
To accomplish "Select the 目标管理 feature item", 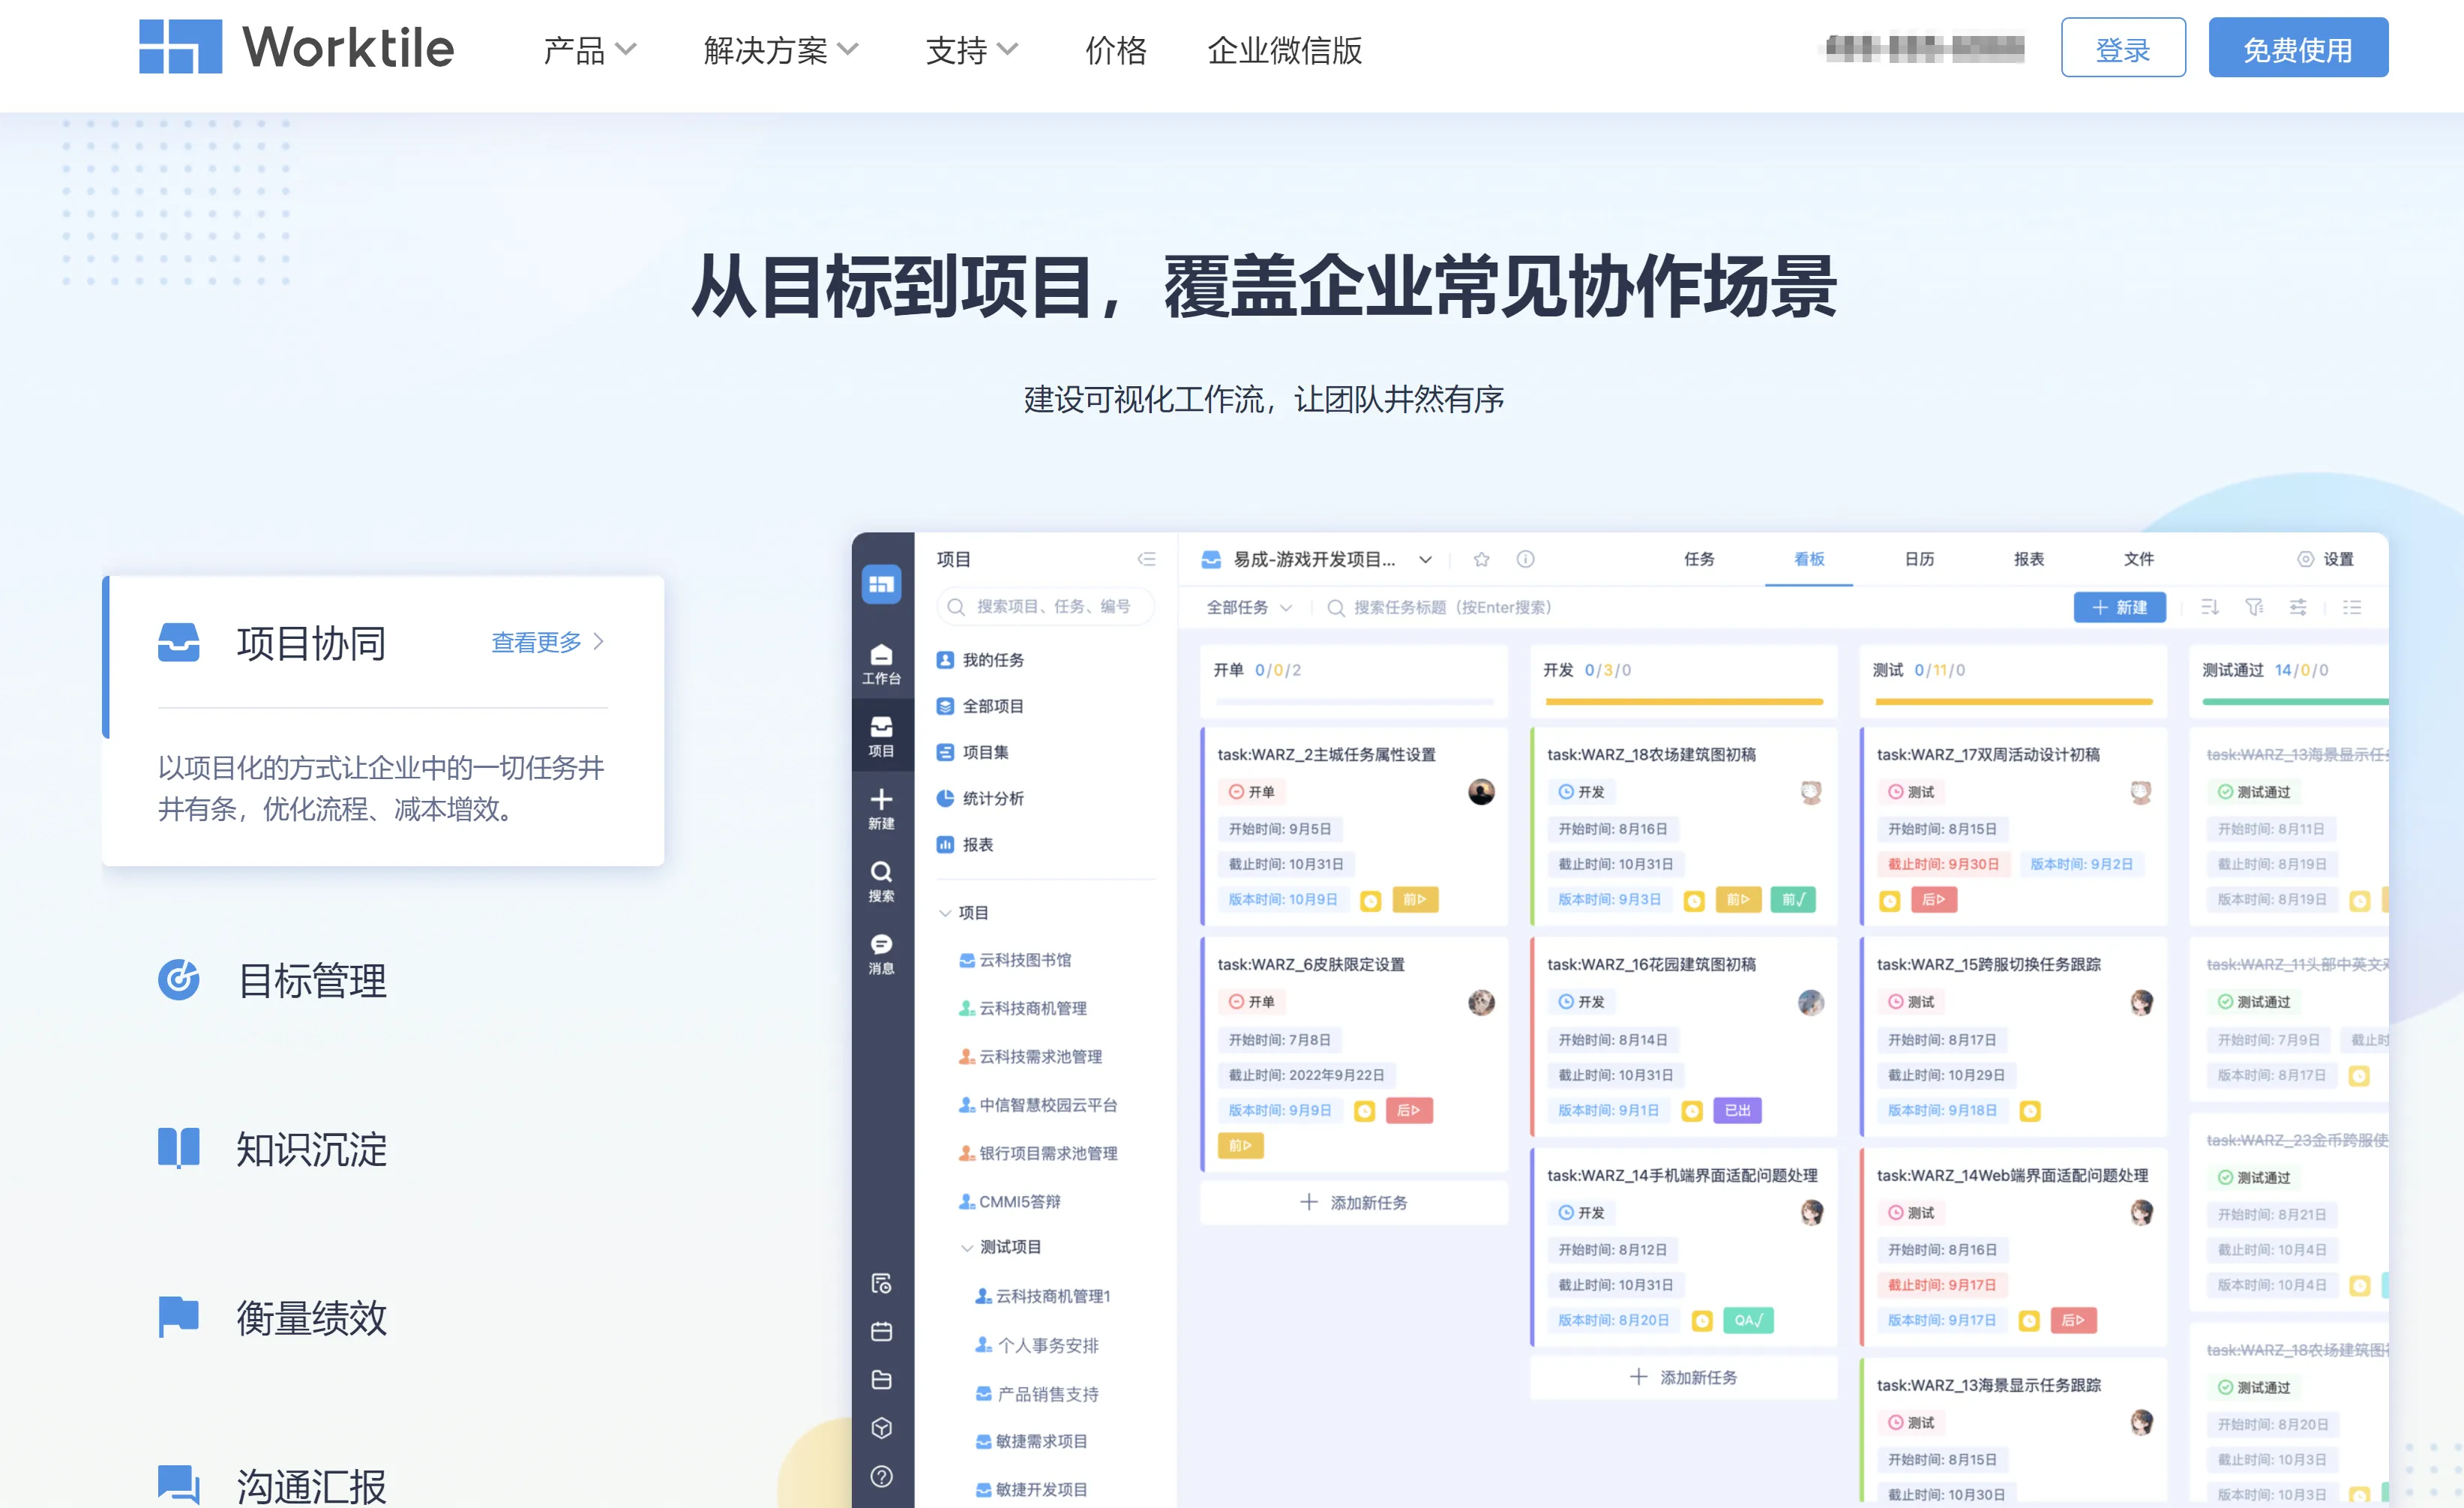I will click(x=311, y=980).
